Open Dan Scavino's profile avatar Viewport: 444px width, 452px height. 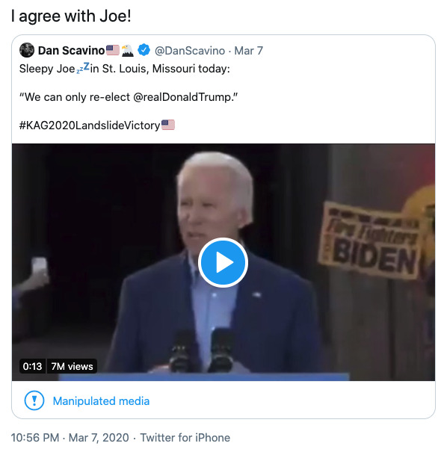[x=27, y=50]
